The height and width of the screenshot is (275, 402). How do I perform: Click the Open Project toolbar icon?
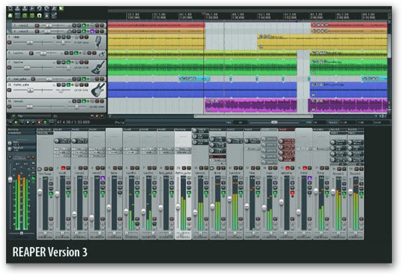[x=17, y=9]
